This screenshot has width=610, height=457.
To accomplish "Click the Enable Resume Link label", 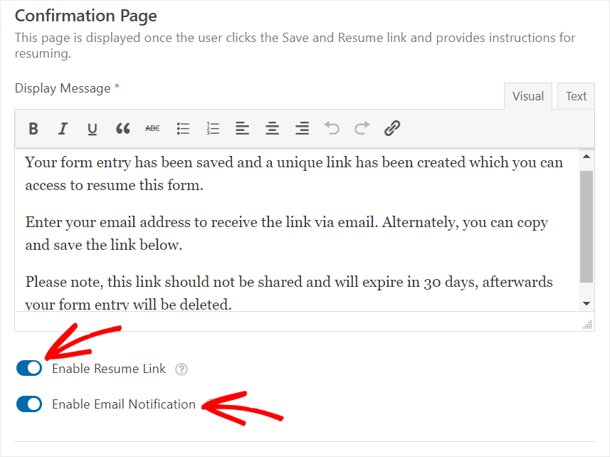I will [109, 369].
